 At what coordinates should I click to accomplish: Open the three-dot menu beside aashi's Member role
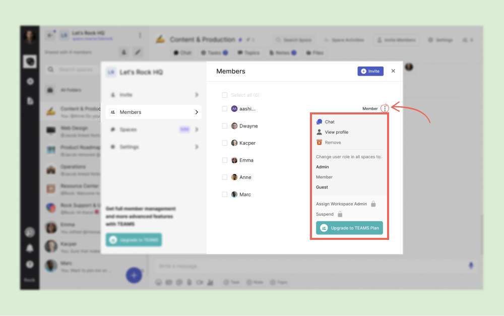[x=385, y=109]
